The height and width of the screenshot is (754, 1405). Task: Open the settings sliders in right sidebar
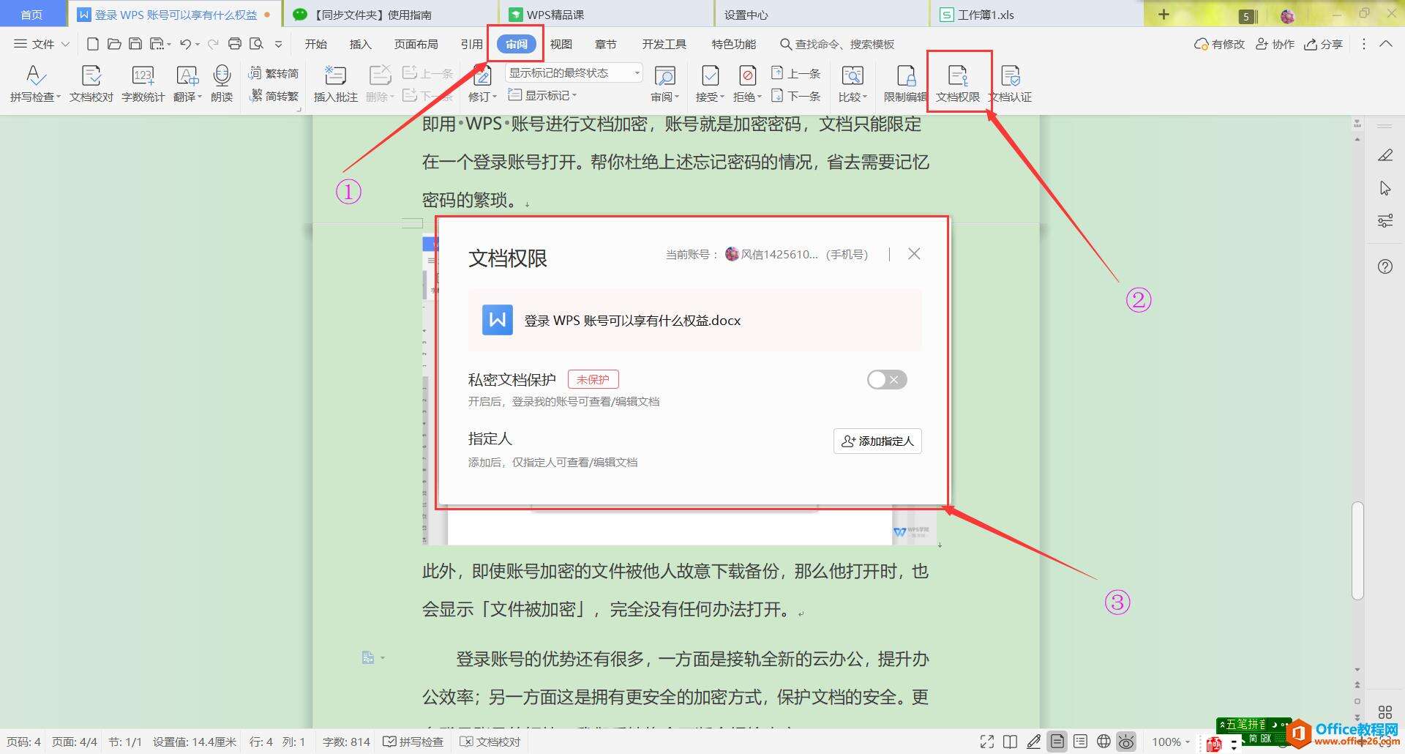(x=1385, y=221)
